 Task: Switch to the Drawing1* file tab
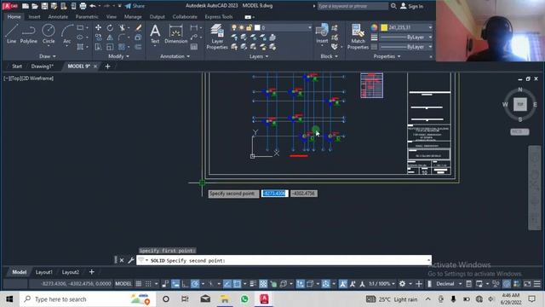click(42, 67)
